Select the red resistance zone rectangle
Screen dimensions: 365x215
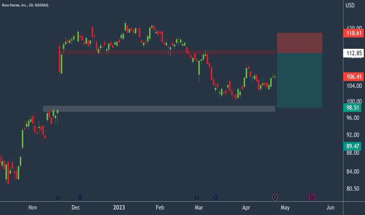pos(169,52)
